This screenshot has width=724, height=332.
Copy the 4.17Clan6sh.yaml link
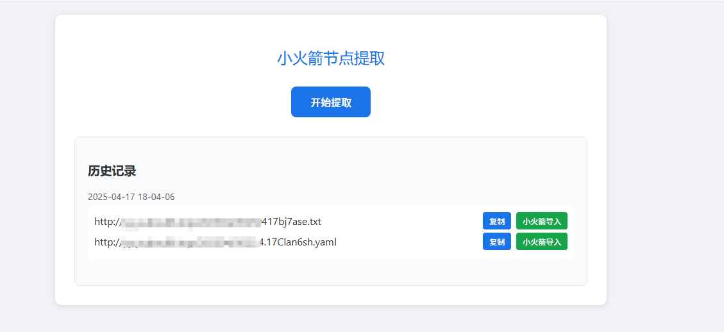(x=496, y=242)
